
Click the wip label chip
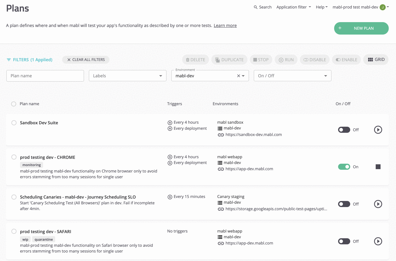[x=25, y=239]
